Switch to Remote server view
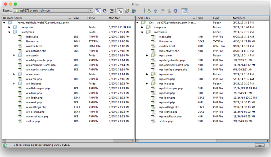Screen dimensions: 271x157 point(120,11)
